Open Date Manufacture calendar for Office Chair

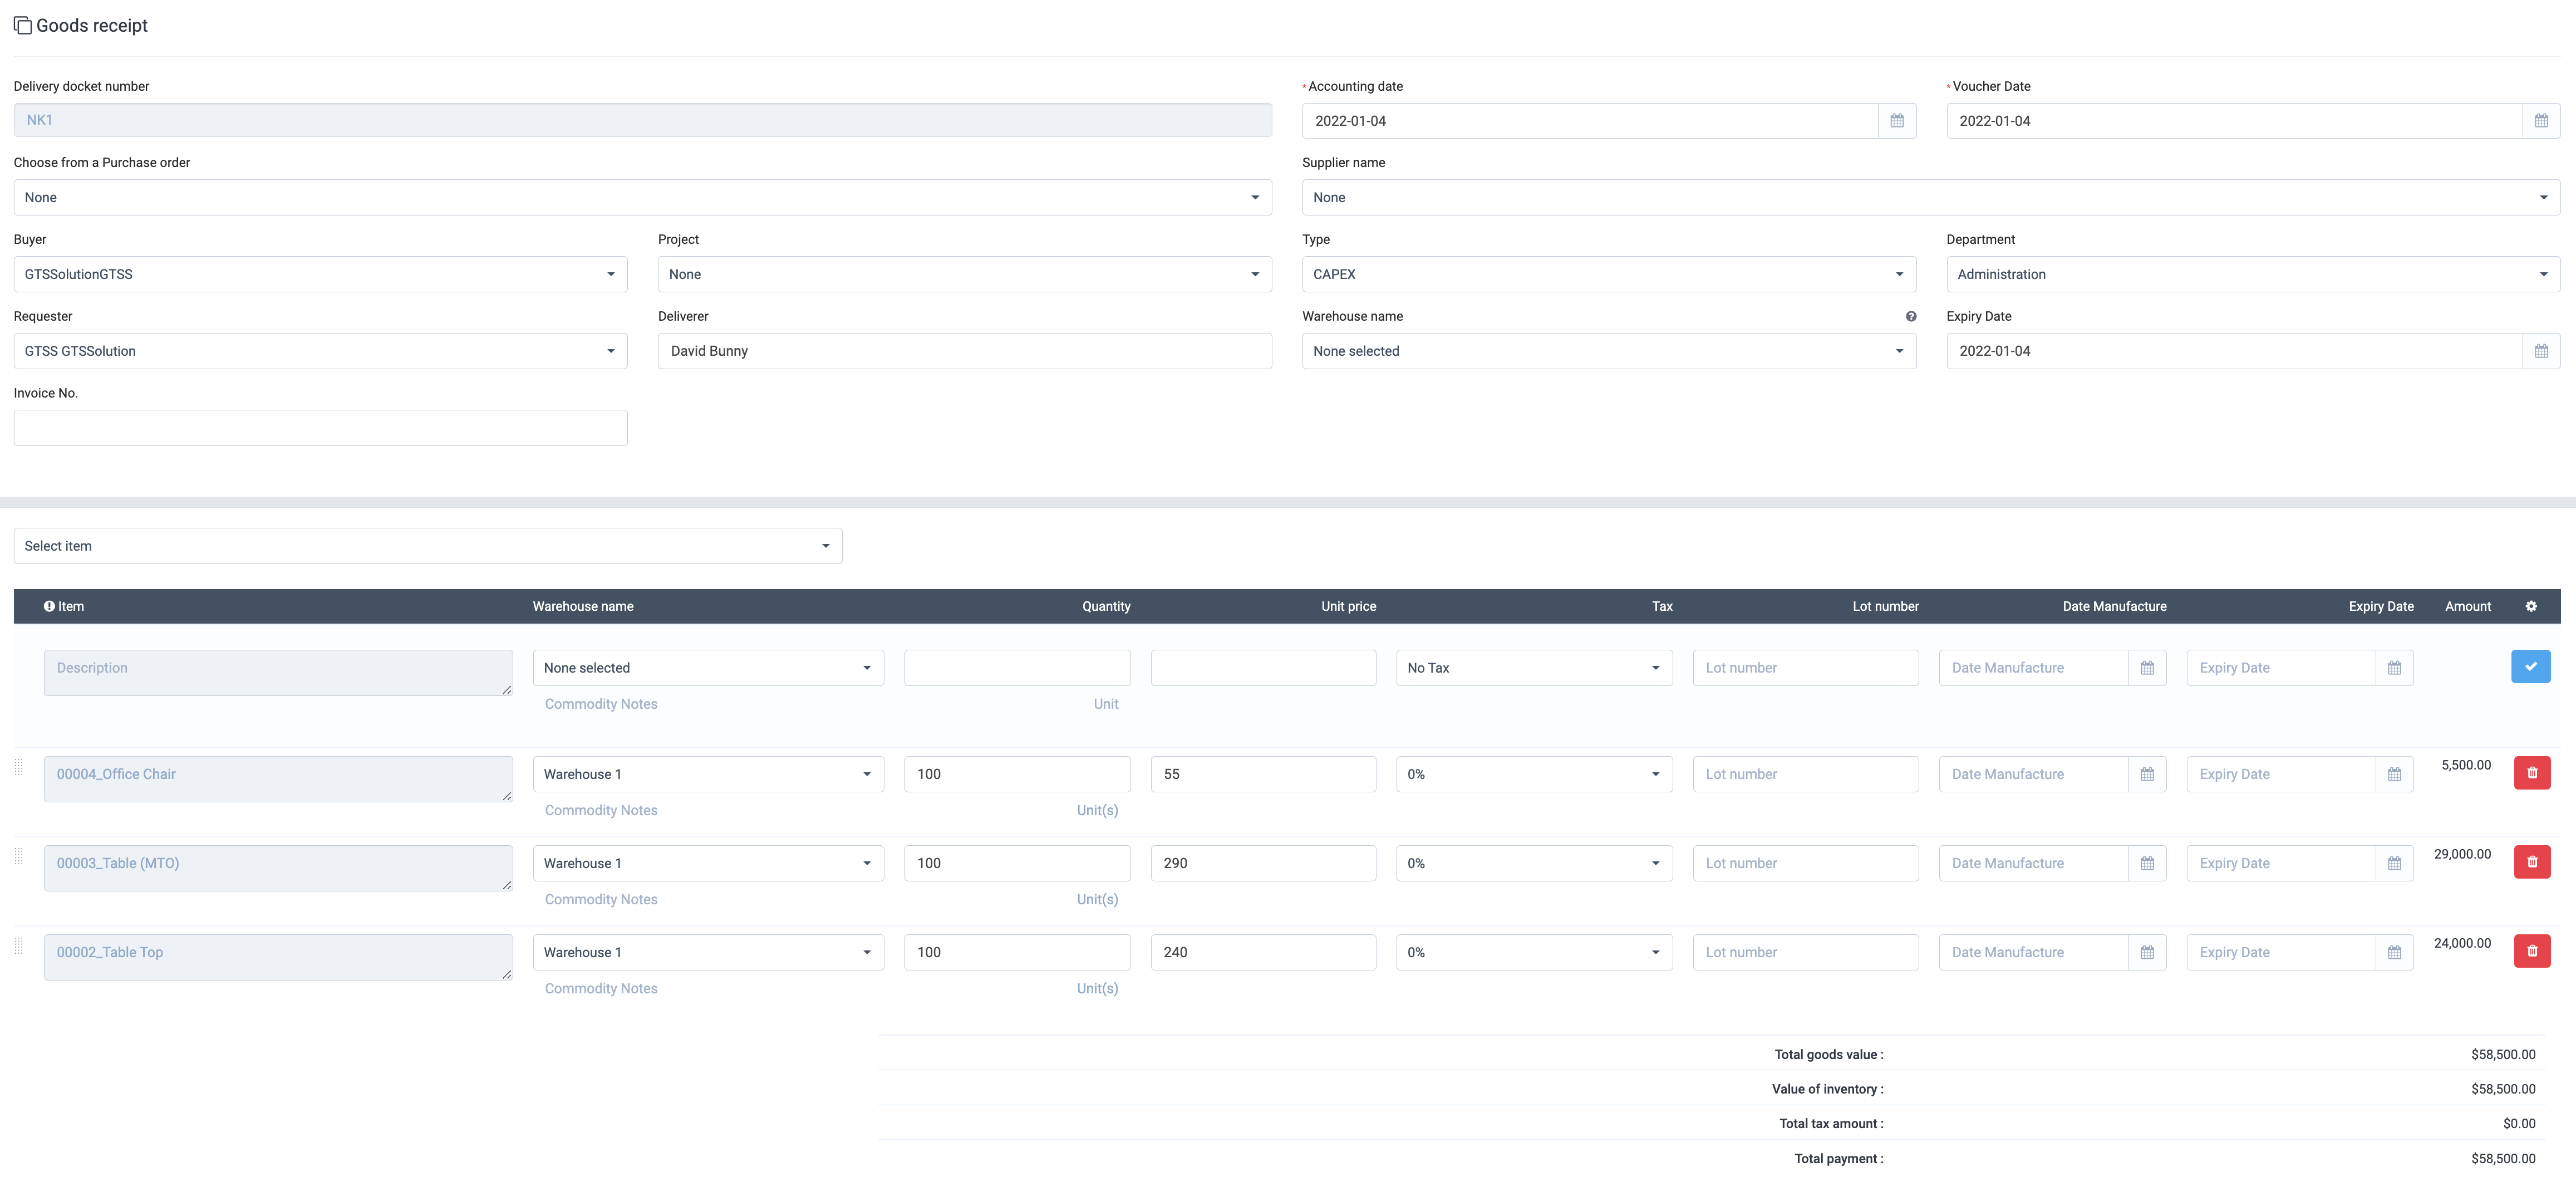pyautogui.click(x=2146, y=774)
